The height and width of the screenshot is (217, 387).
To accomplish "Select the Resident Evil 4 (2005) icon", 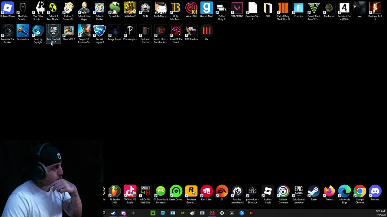I will (x=344, y=11).
